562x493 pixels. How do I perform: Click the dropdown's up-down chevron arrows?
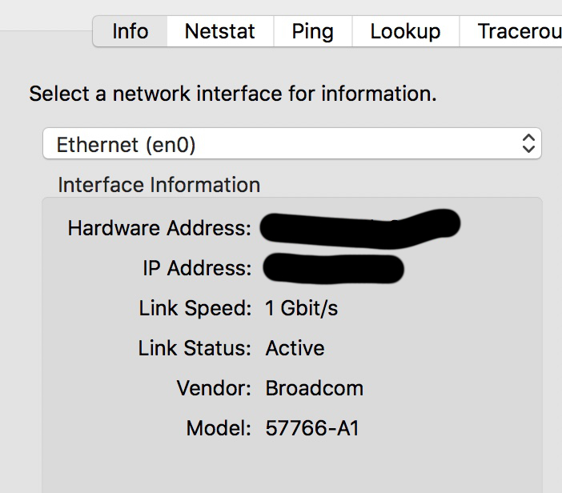point(528,143)
